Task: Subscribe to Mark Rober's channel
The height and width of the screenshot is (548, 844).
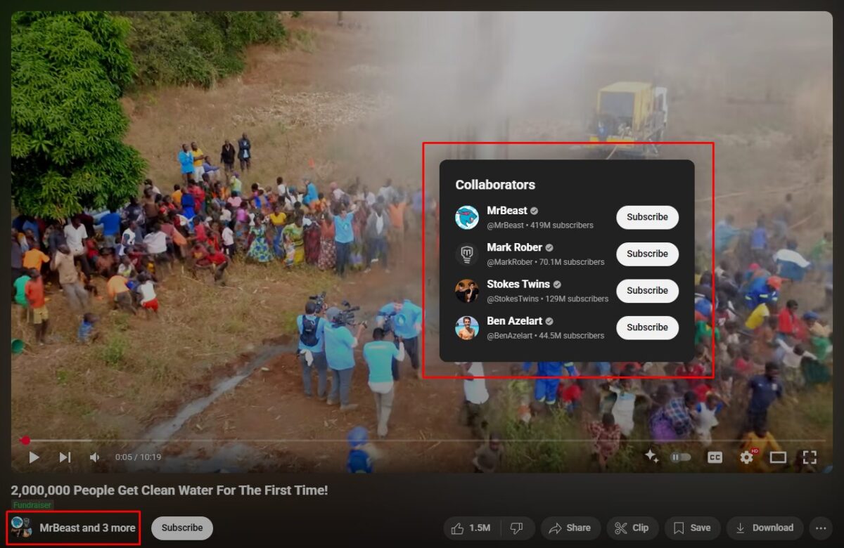Action: 646,254
